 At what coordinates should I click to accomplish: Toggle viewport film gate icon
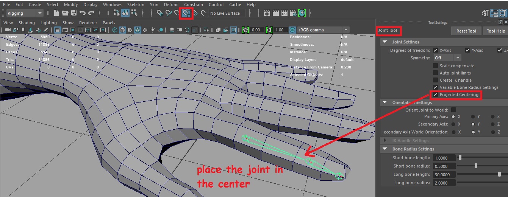click(x=65, y=30)
